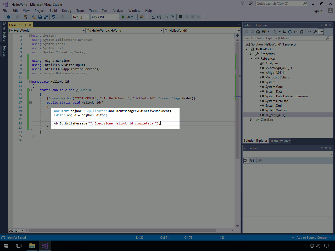This screenshot has height=251, width=335.
Task: Toggle auto-hide pin on Properties panel
Action: point(326,148)
